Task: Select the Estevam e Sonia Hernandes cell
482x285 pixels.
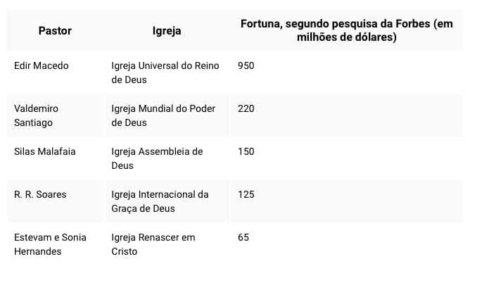Action: [x=50, y=244]
